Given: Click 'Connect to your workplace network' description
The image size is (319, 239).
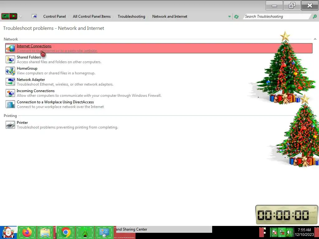Looking at the screenshot, I should coord(60,106).
